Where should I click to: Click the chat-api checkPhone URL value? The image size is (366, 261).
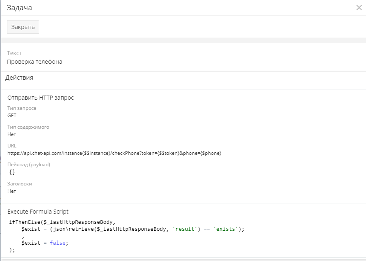pyautogui.click(x=114, y=153)
